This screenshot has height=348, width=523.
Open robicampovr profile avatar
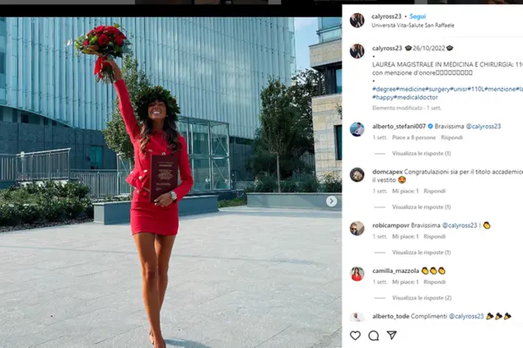(x=357, y=228)
